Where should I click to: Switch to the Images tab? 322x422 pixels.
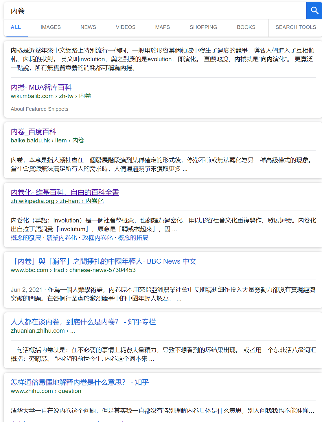tap(51, 27)
